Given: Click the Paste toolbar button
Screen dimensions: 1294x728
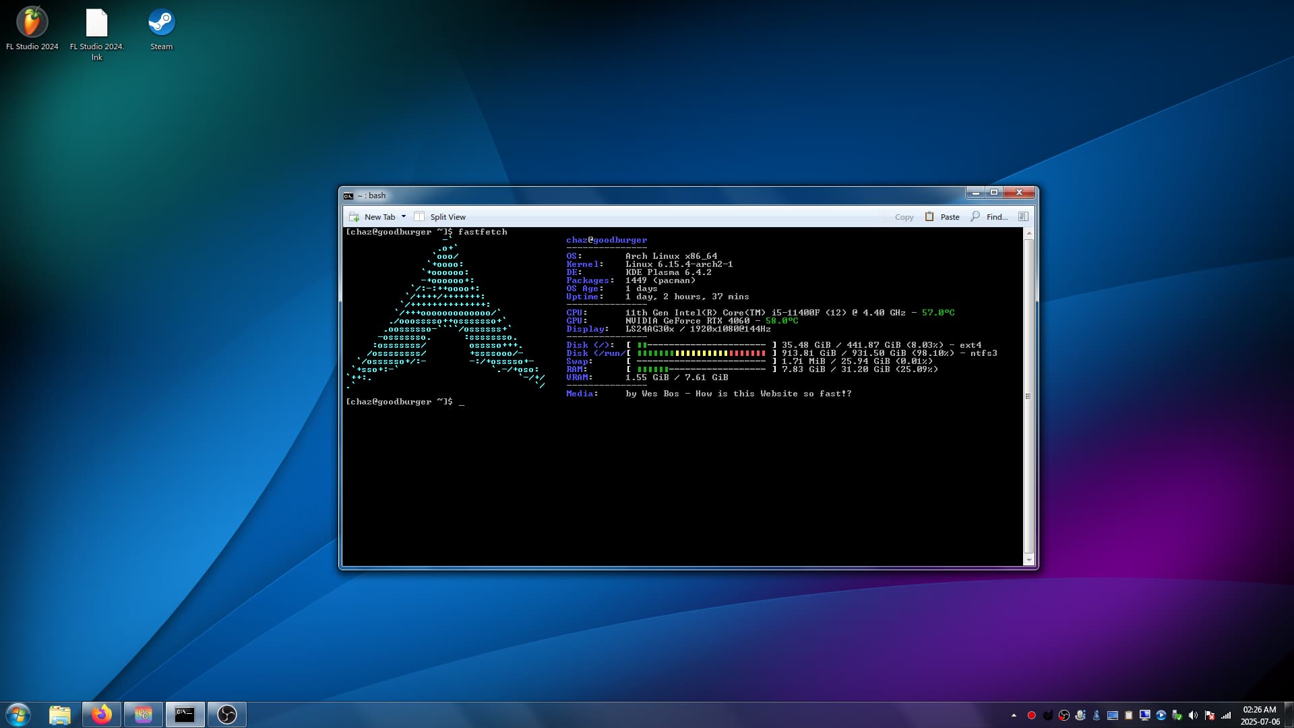Looking at the screenshot, I should [942, 217].
